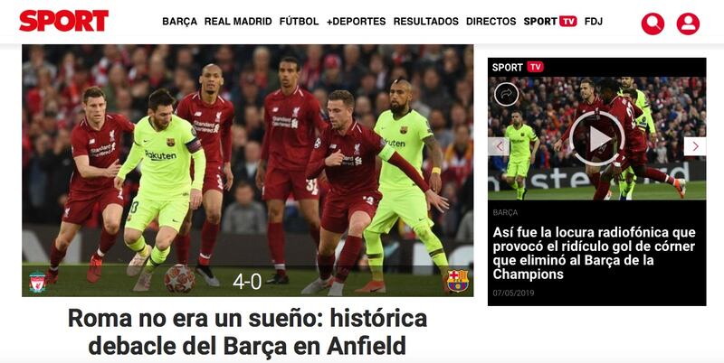724x363 pixels.
Task: Go to RESULTADOS page
Action: point(426,21)
